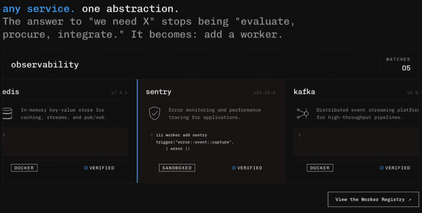Select the DOCKER tag on kafka card

pyautogui.click(x=320, y=168)
